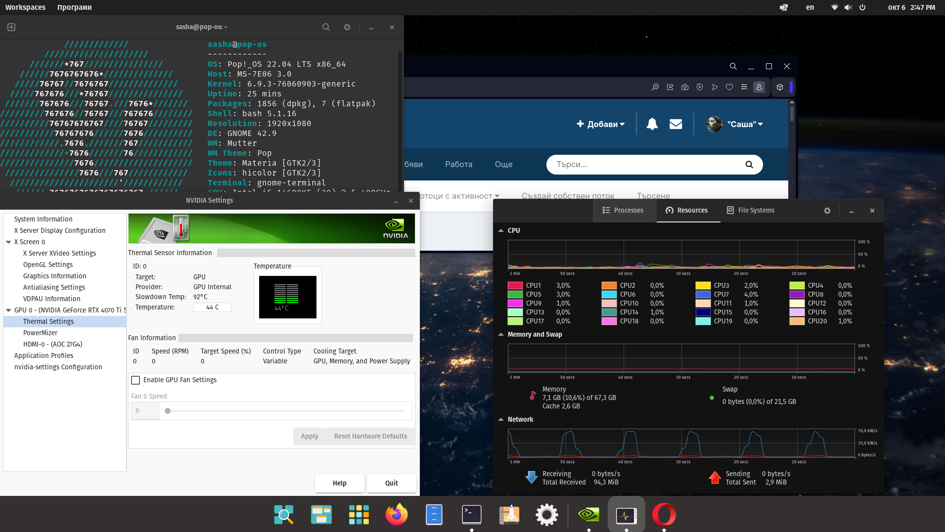Click the Opera profile account icon

point(759,87)
